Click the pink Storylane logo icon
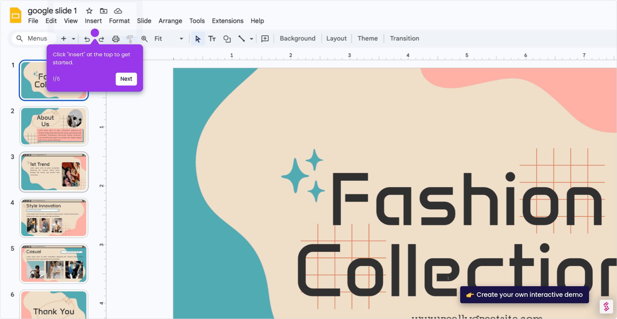The image size is (617, 319). (606, 306)
